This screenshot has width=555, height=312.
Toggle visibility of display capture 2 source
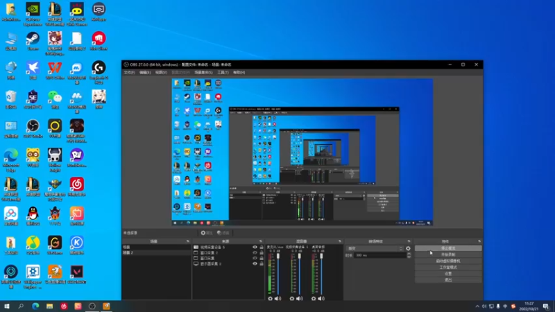255,263
